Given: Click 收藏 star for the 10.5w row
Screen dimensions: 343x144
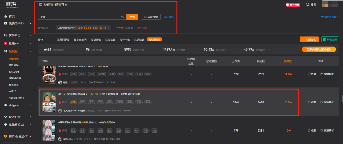Looking at the screenshot, I should pos(312,103).
